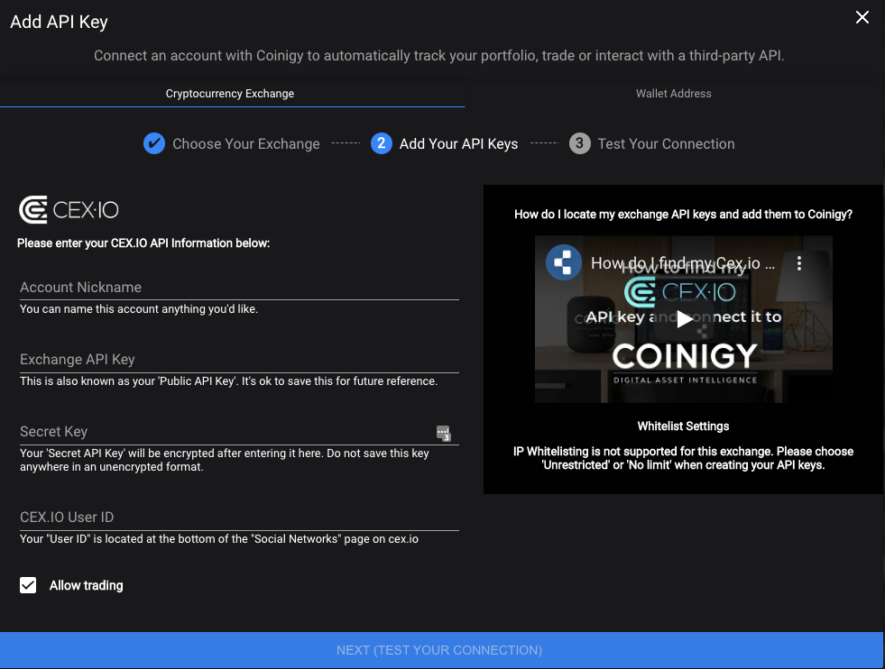This screenshot has height=669, width=885.
Task: Focus the Exchange API Key field
Action: pyautogui.click(x=239, y=360)
